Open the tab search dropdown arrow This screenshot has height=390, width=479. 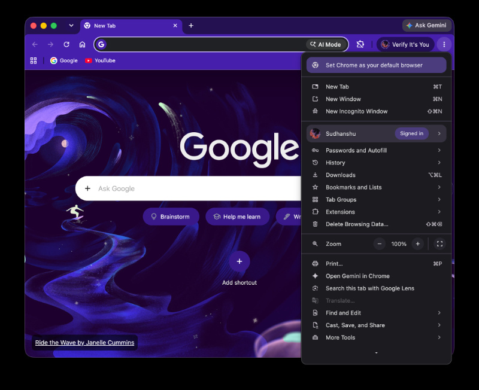pos(71,25)
